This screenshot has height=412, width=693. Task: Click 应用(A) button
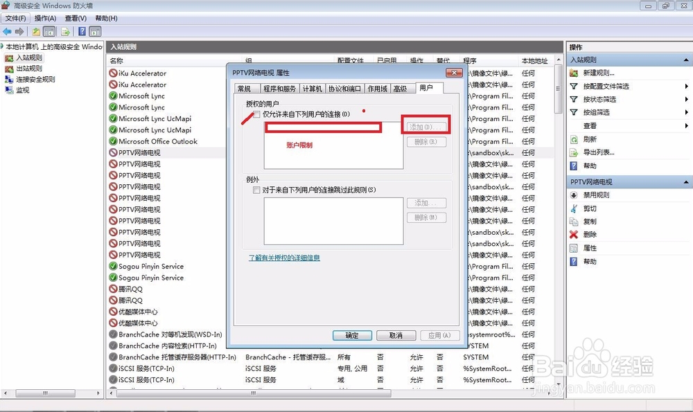click(x=440, y=336)
